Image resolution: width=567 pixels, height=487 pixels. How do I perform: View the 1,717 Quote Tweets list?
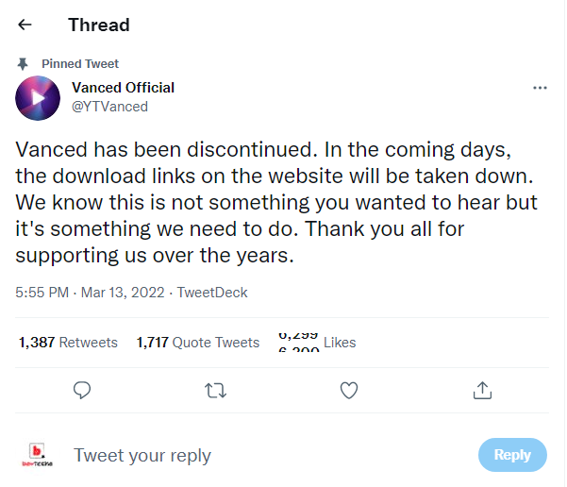pos(197,343)
